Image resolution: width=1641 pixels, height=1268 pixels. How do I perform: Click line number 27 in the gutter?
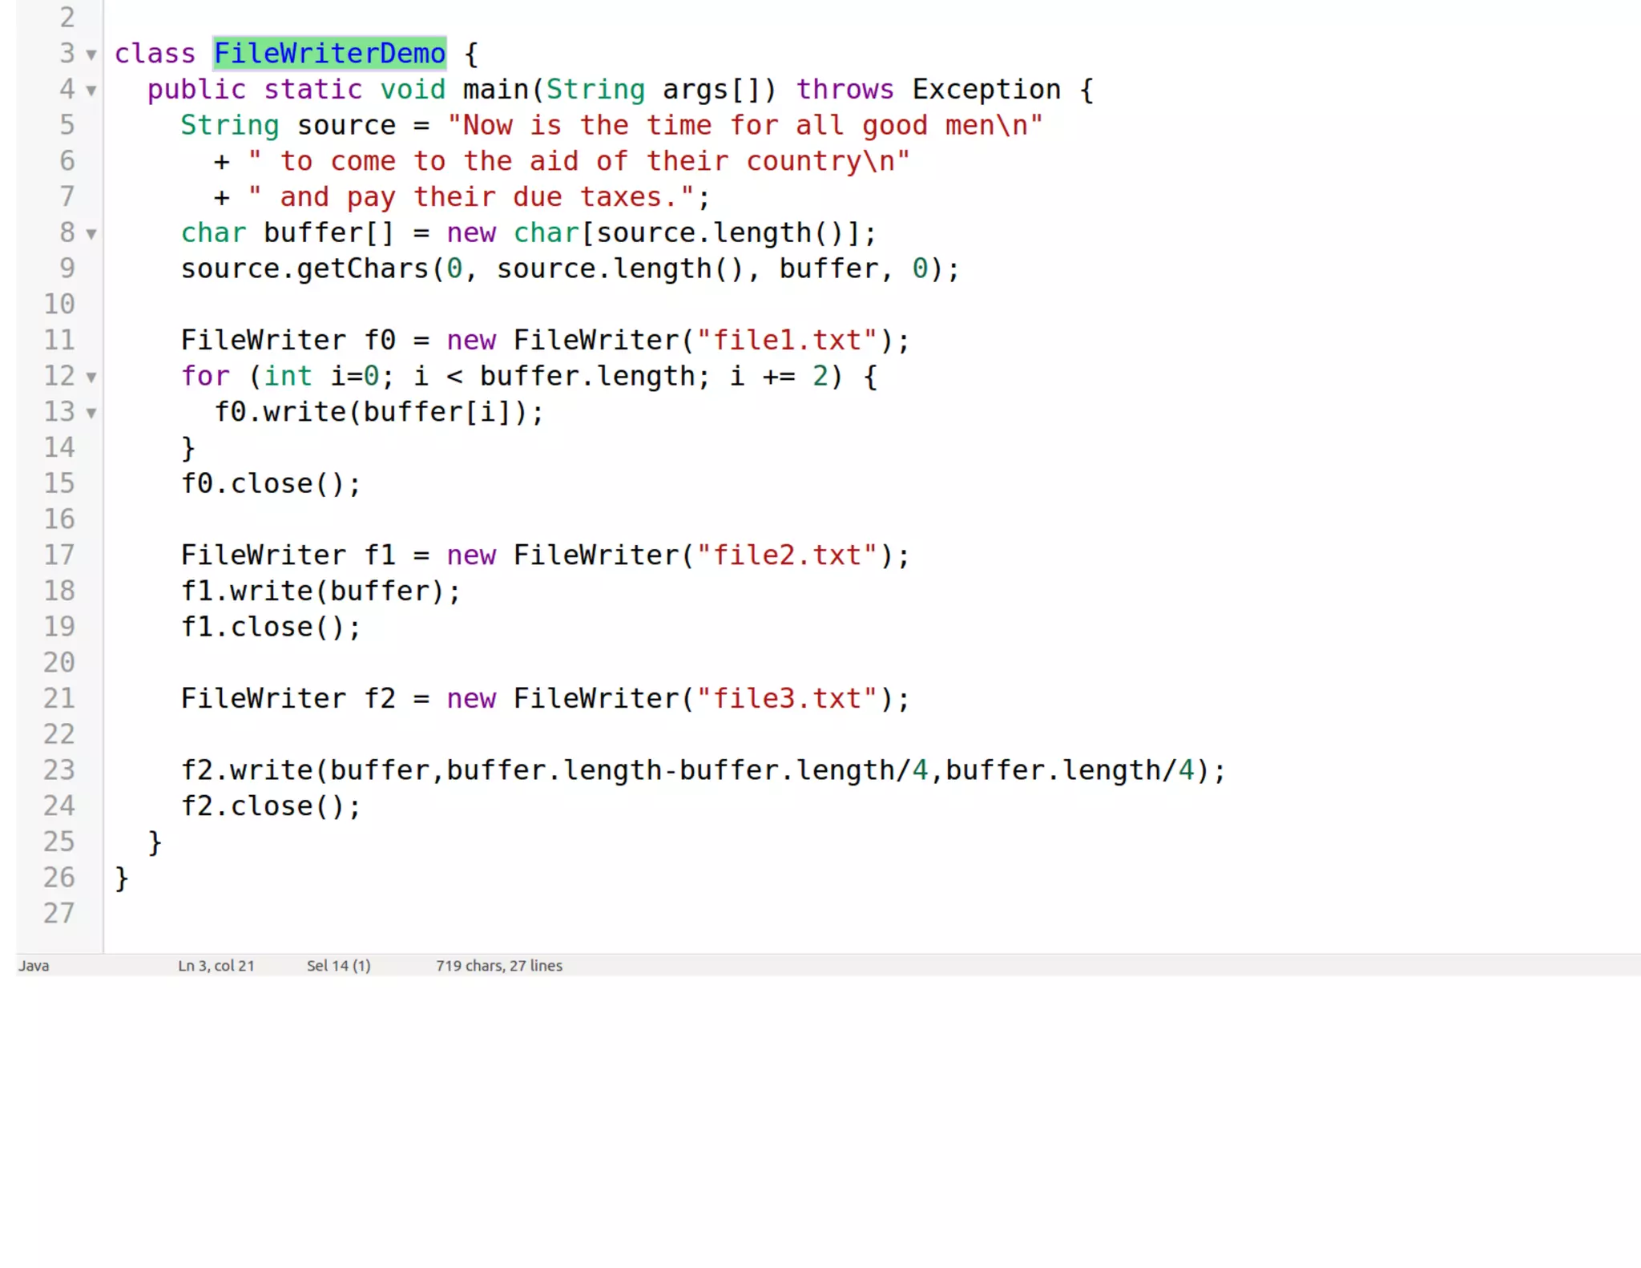coord(59,913)
